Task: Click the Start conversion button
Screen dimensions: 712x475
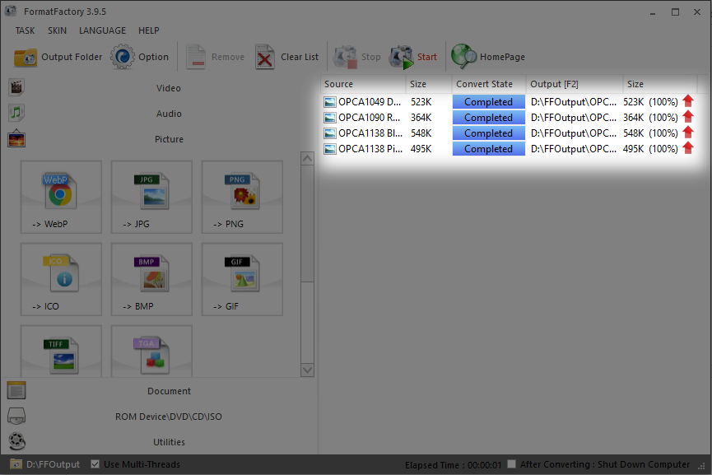Action: coord(414,57)
